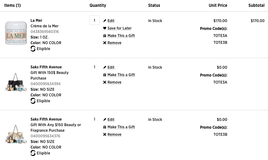Image resolution: width=268 pixels, height=160 pixels.
Task: Click the Eligible swirl icon on last item
Action: 33,153
